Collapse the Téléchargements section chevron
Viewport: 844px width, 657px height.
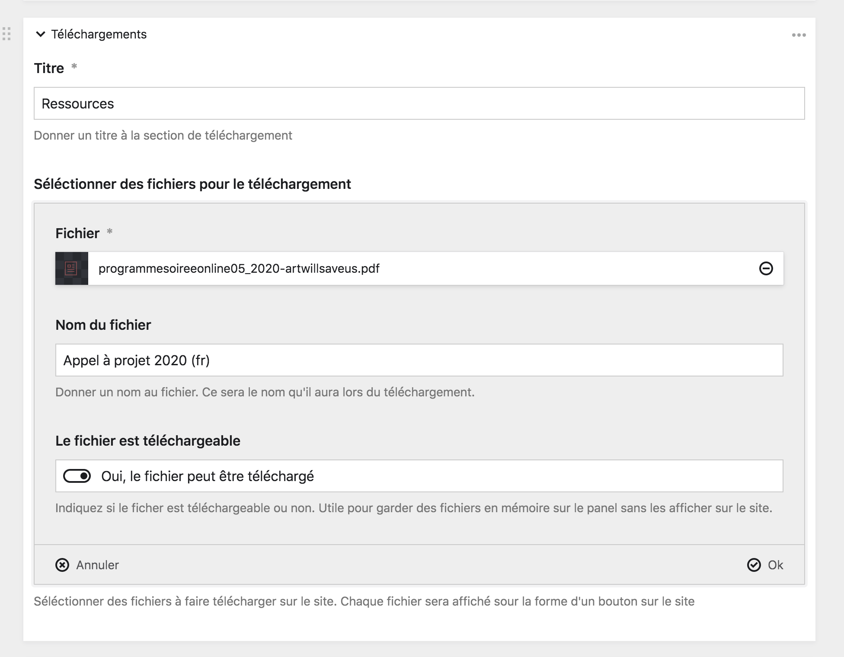click(x=40, y=34)
